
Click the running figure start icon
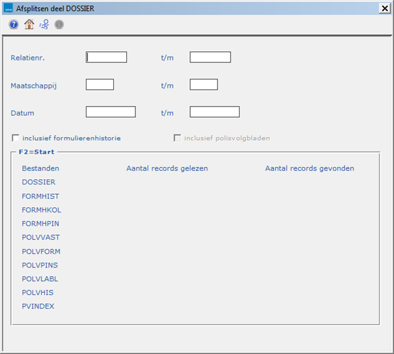(x=44, y=25)
